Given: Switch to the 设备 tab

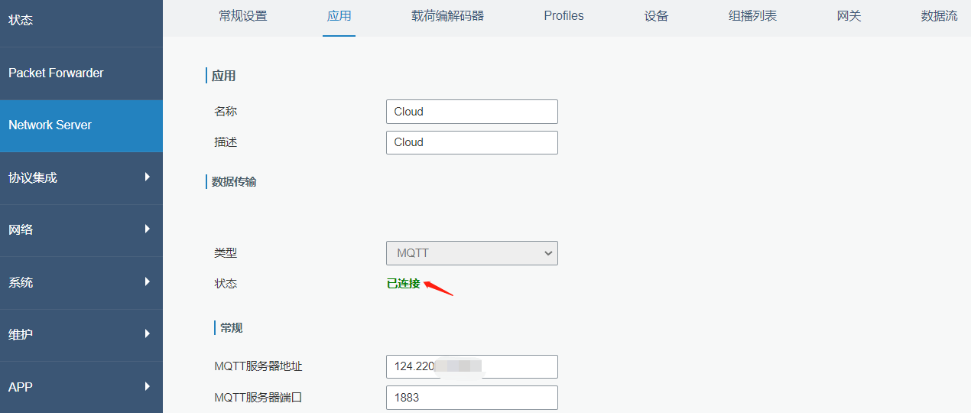Looking at the screenshot, I should [656, 16].
